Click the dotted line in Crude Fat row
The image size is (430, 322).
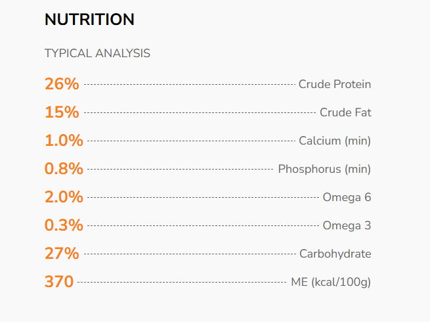coord(199,113)
